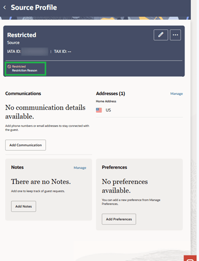Click Manage link for Addresses
Viewport: 199px width, 261px height.
point(177,94)
